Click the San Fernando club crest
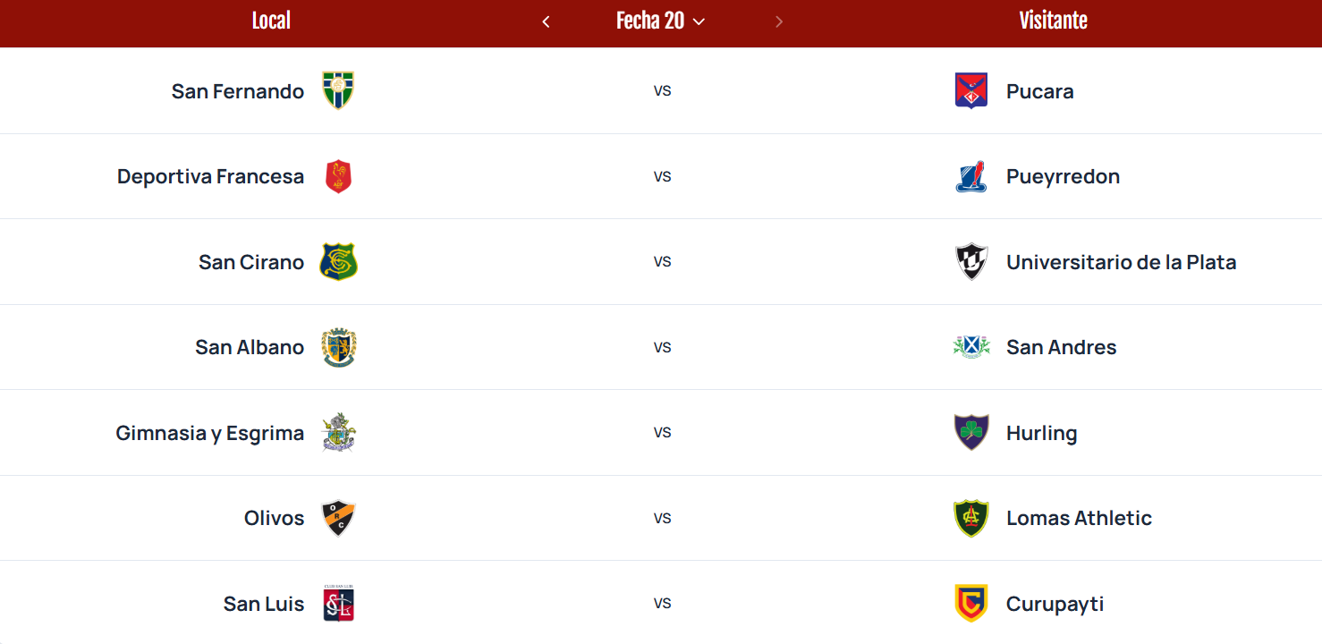Image resolution: width=1322 pixels, height=644 pixels. 338,91
